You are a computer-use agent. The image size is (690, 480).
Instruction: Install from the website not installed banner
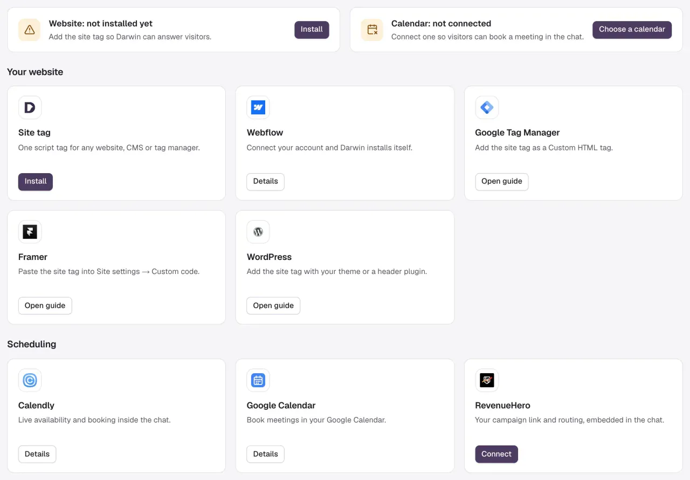tap(312, 30)
